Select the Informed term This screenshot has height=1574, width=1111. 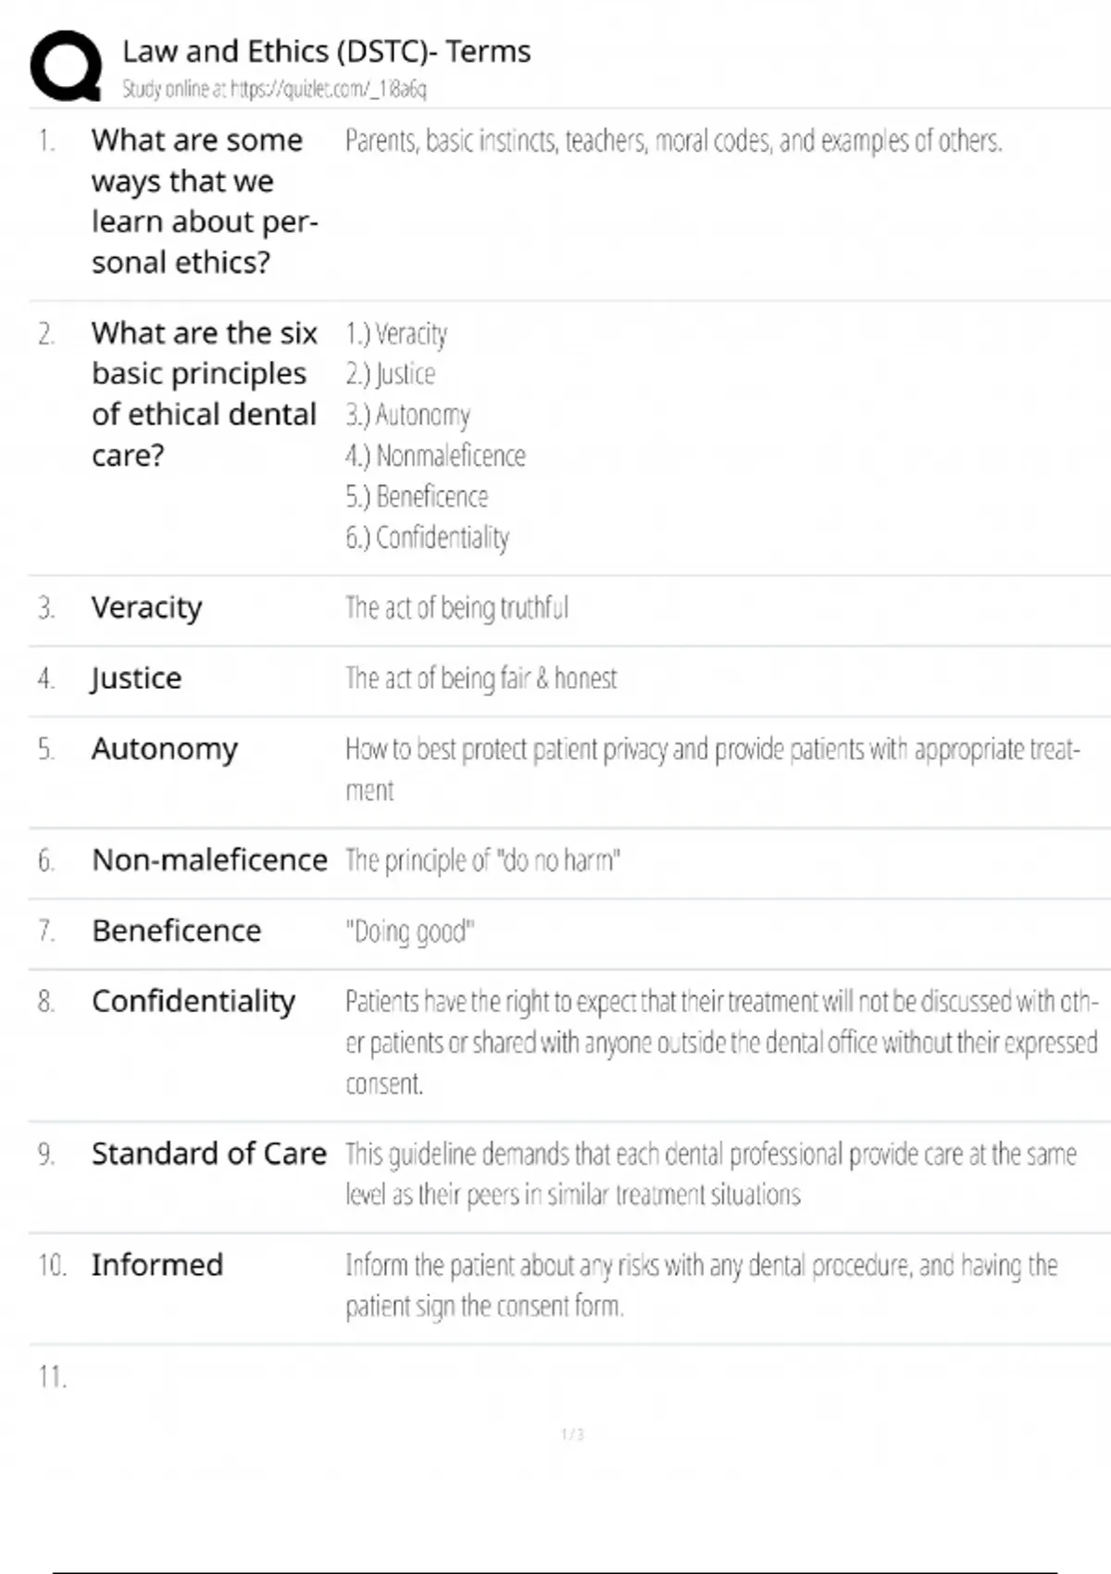point(156,1265)
